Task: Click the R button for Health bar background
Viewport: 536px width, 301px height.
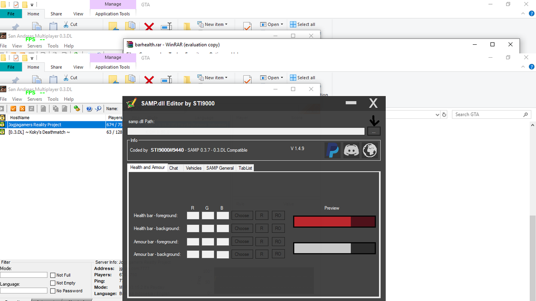Action: pos(262,228)
